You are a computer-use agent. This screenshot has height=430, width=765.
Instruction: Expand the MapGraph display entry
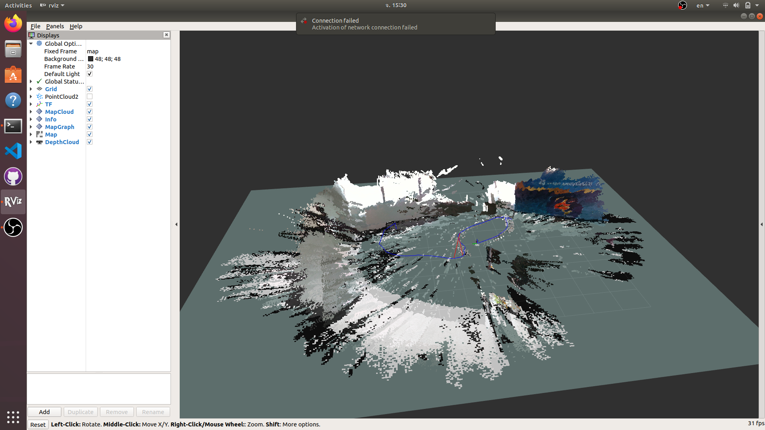coord(31,127)
